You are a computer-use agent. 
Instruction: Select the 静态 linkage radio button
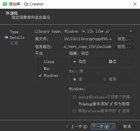tap(105, 62)
